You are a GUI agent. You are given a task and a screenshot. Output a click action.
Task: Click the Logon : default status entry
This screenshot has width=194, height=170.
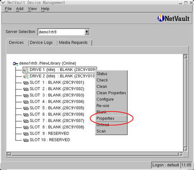pyautogui.click(x=166, y=165)
